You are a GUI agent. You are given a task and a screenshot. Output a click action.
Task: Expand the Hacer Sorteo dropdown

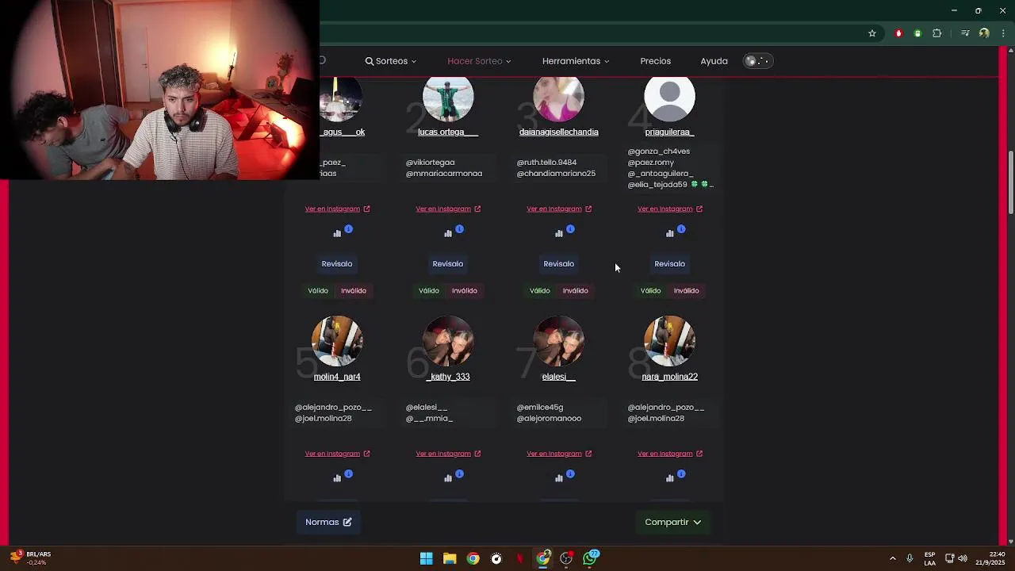pyautogui.click(x=479, y=61)
